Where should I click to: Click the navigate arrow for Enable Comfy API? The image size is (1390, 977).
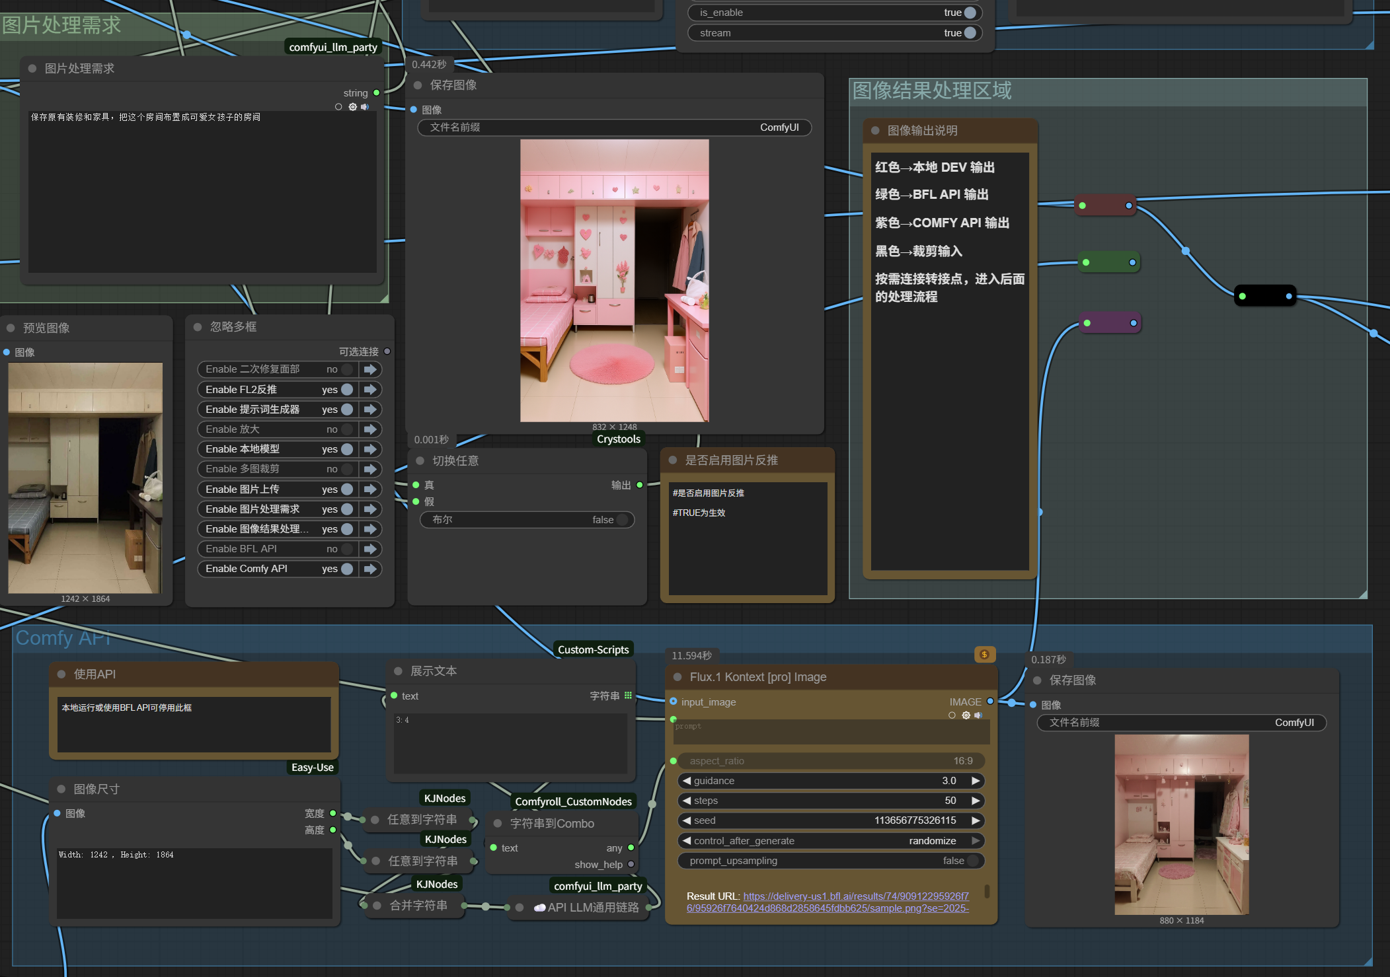370,569
